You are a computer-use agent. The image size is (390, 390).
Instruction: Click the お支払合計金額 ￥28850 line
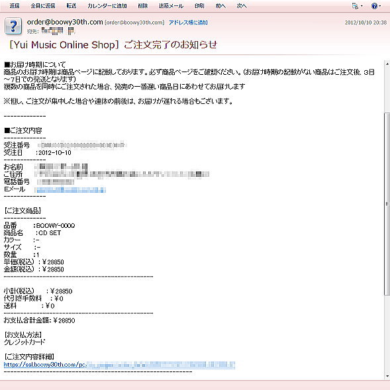tap(39, 320)
